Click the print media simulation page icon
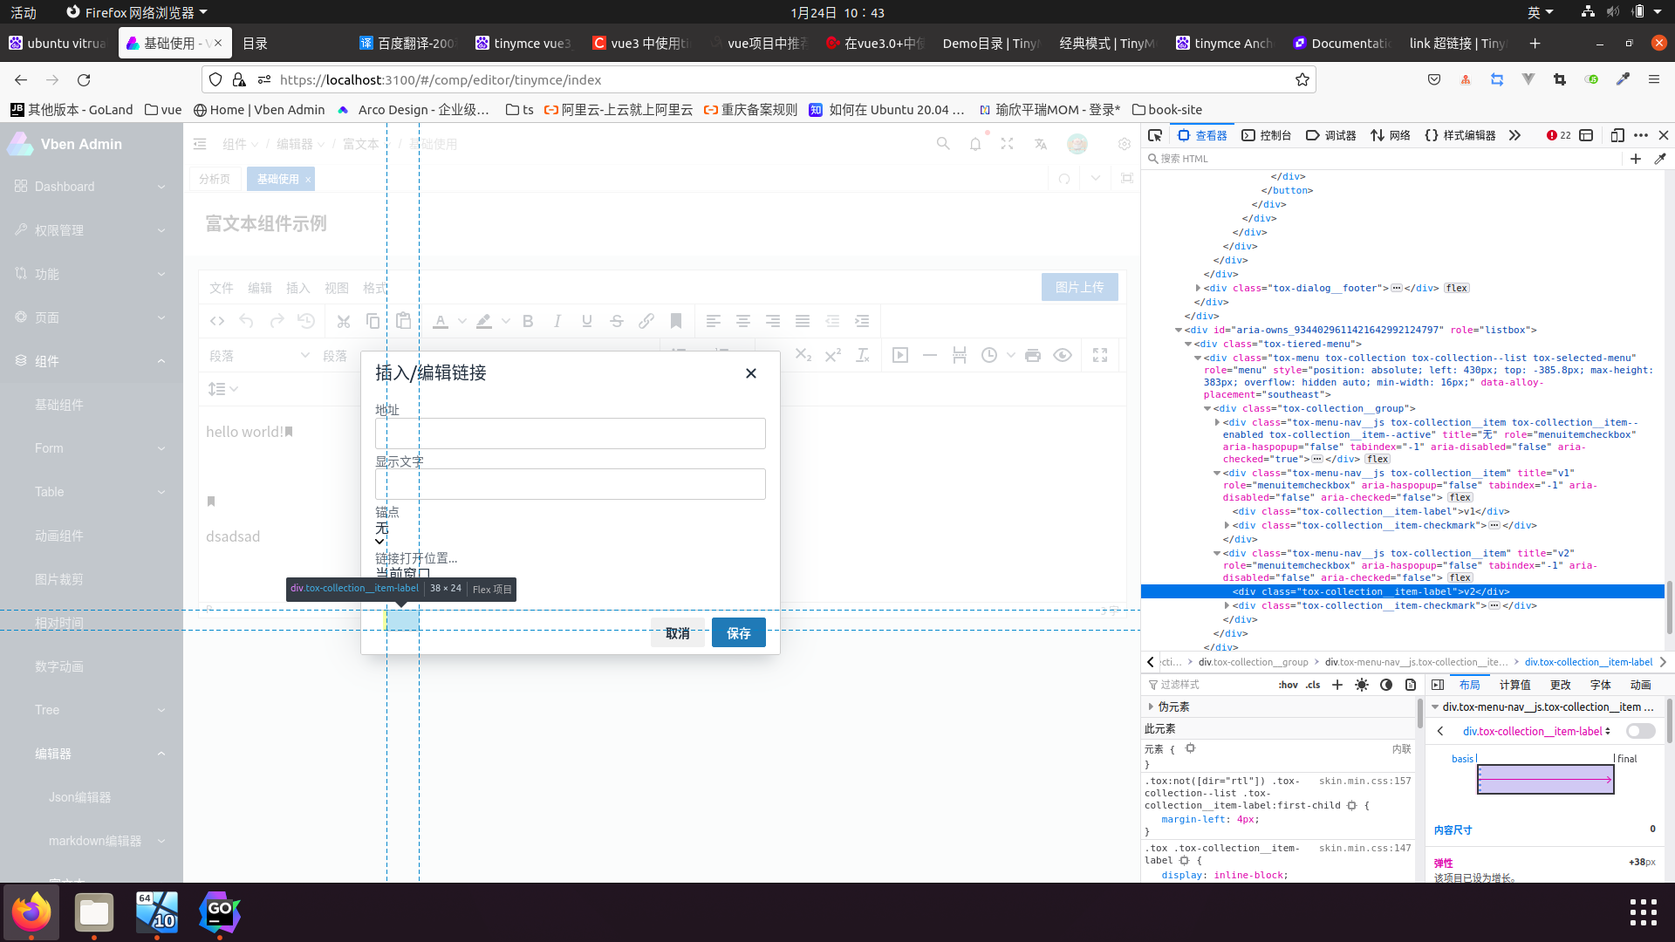The height and width of the screenshot is (942, 1675). [x=1411, y=685]
